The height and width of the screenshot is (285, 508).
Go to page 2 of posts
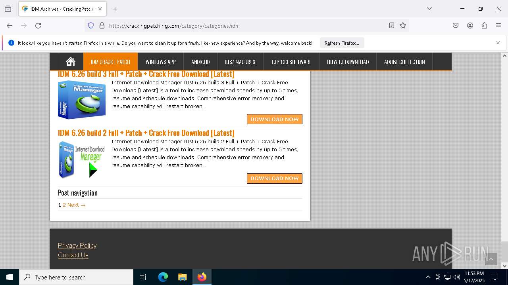click(x=64, y=205)
